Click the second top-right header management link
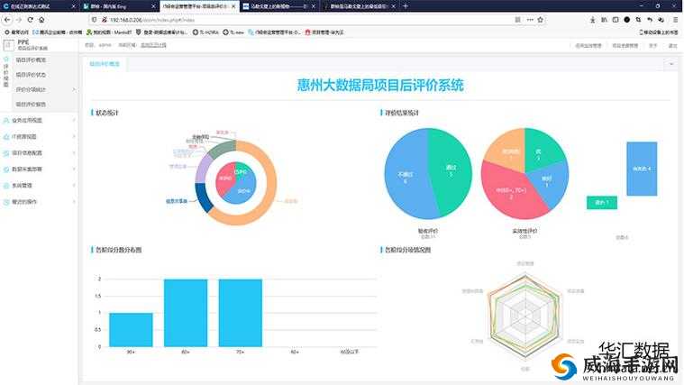Image resolution: width=684 pixels, height=385 pixels. [x=625, y=45]
